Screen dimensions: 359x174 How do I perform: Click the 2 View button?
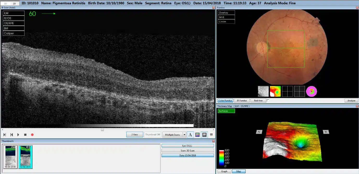click(135, 135)
